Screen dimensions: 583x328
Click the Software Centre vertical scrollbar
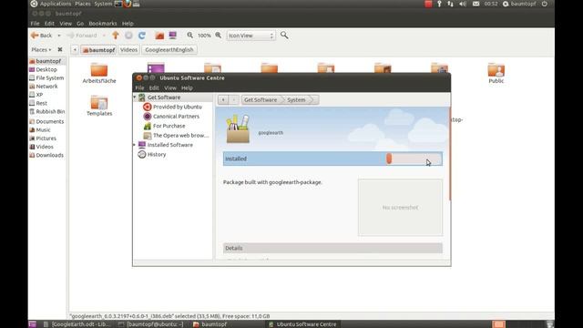point(450,153)
